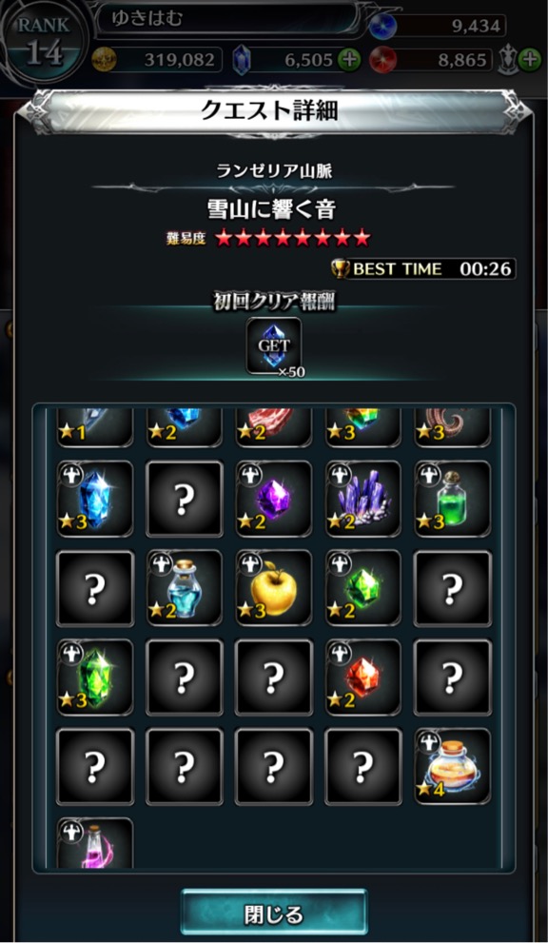Select the large green crystal three-star item
Viewport: 548px width, 943px height.
click(x=94, y=678)
